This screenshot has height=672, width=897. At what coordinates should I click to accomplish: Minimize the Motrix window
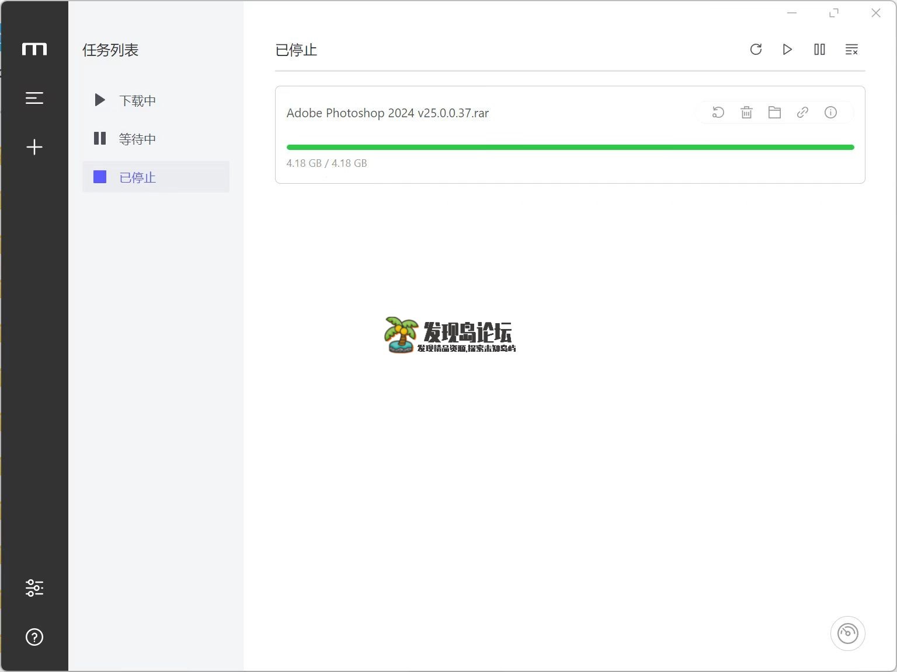(x=792, y=13)
